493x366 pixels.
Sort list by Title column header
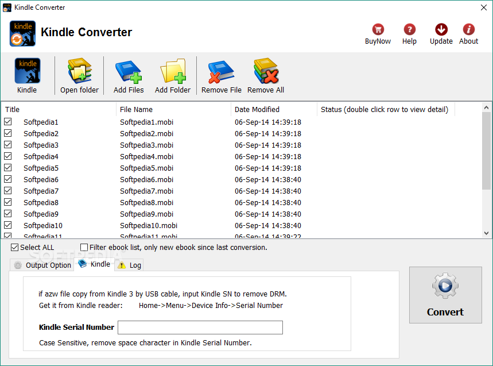pyautogui.click(x=59, y=109)
